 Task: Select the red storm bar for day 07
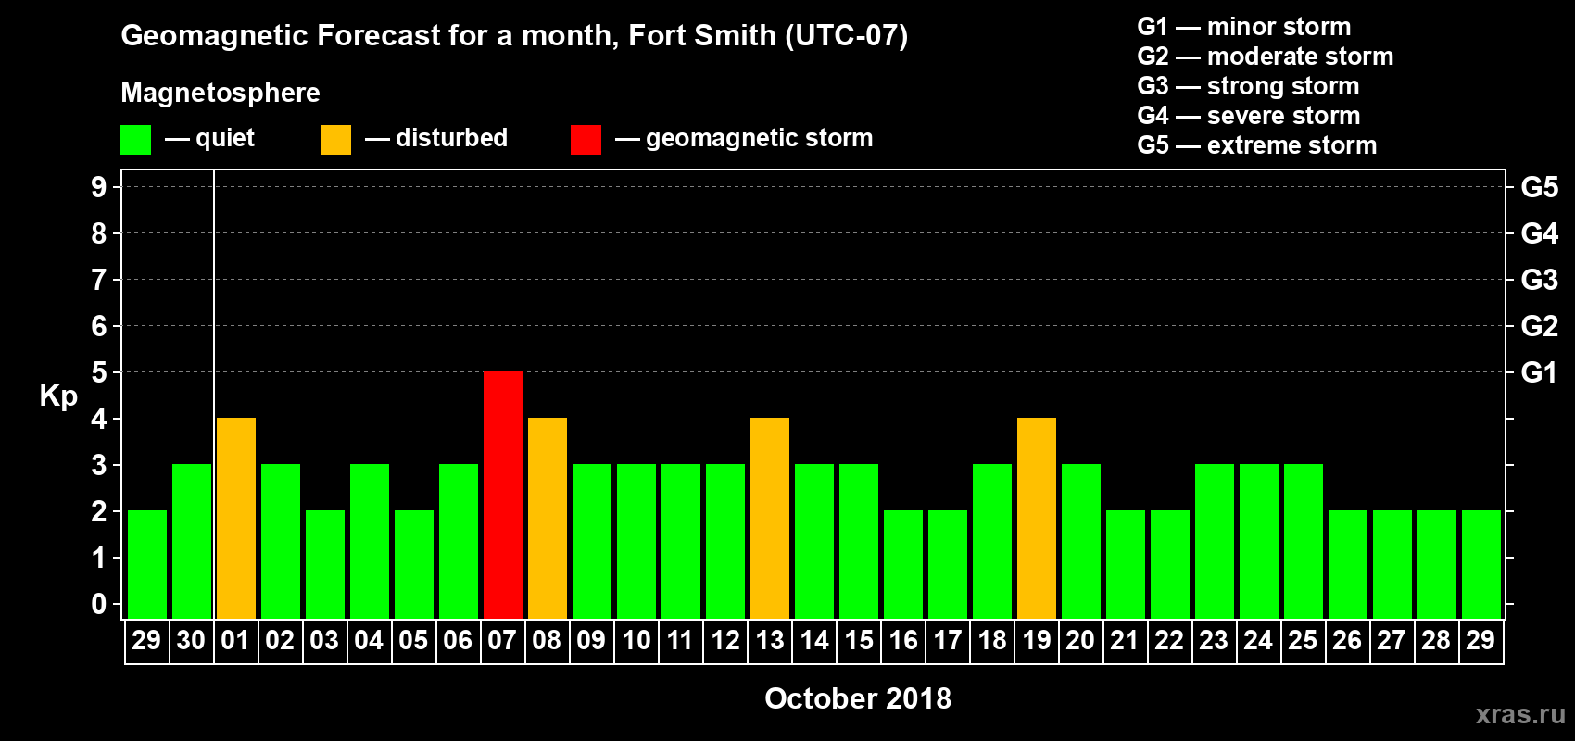click(x=503, y=496)
